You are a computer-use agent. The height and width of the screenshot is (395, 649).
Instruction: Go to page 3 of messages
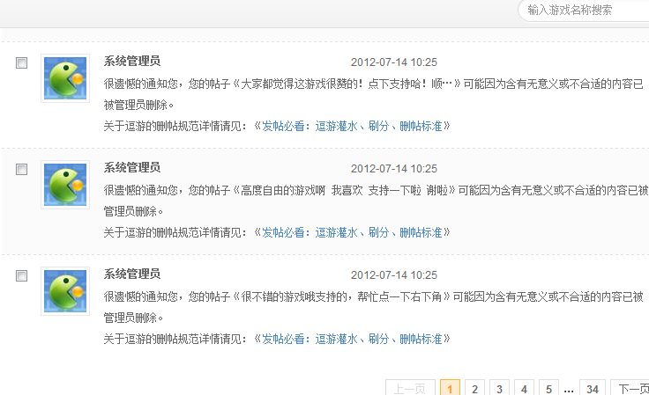(500, 388)
